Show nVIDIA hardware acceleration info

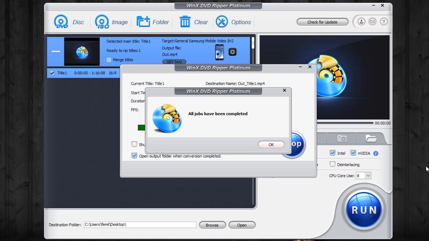click(376, 153)
